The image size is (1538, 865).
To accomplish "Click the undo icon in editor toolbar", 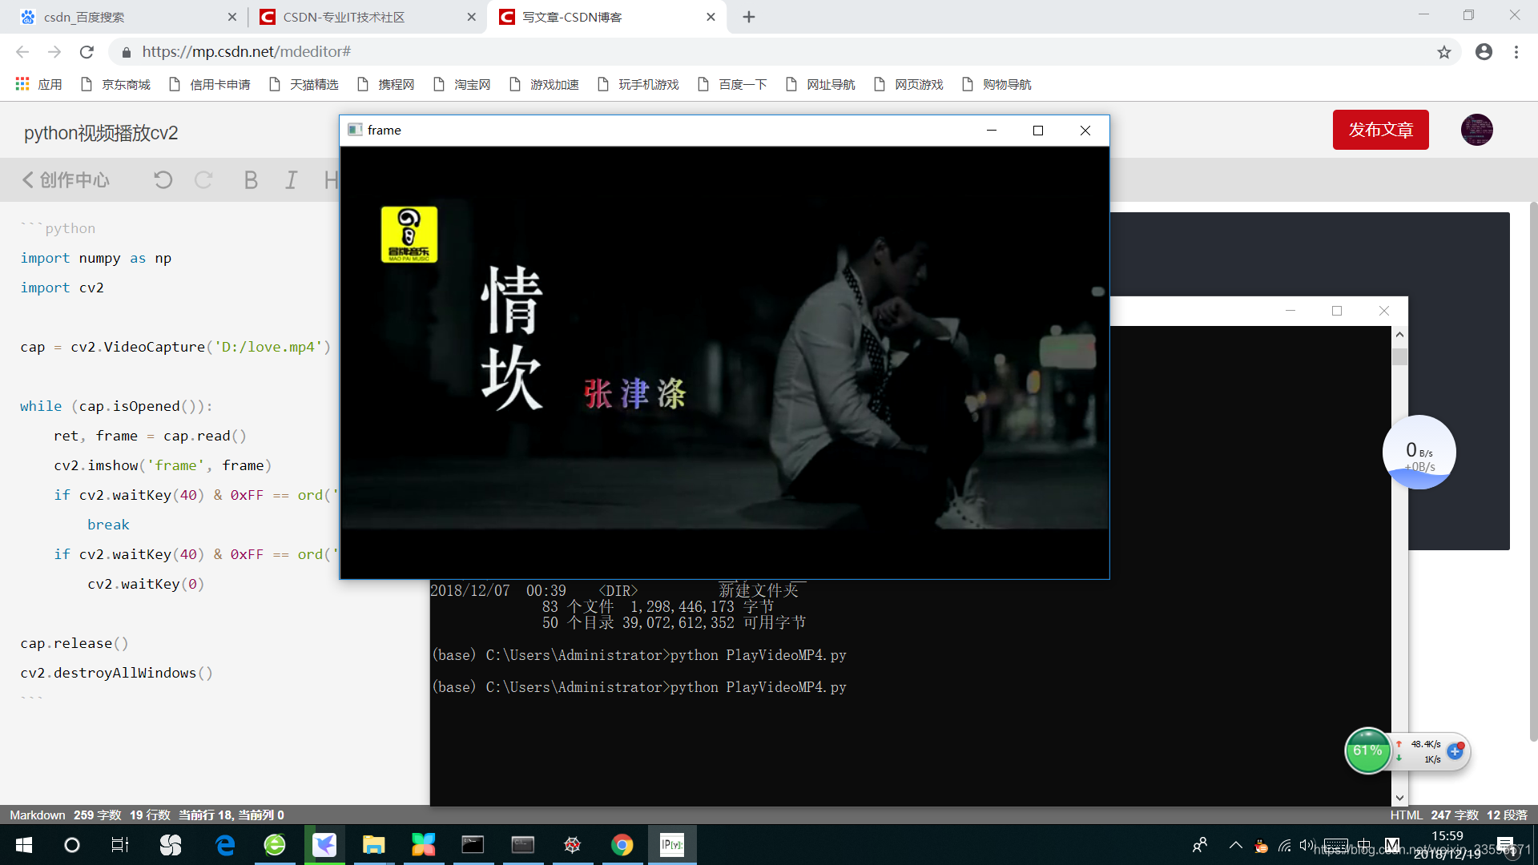I will [x=163, y=180].
